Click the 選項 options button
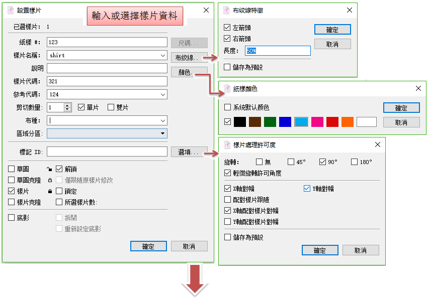 click(x=189, y=152)
